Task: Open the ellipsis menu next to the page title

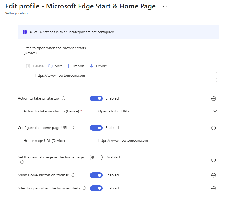Action: point(165,7)
